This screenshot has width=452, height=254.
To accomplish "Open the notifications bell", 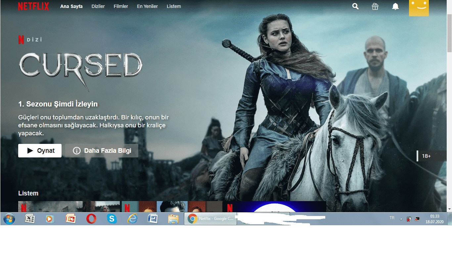I will point(395,6).
